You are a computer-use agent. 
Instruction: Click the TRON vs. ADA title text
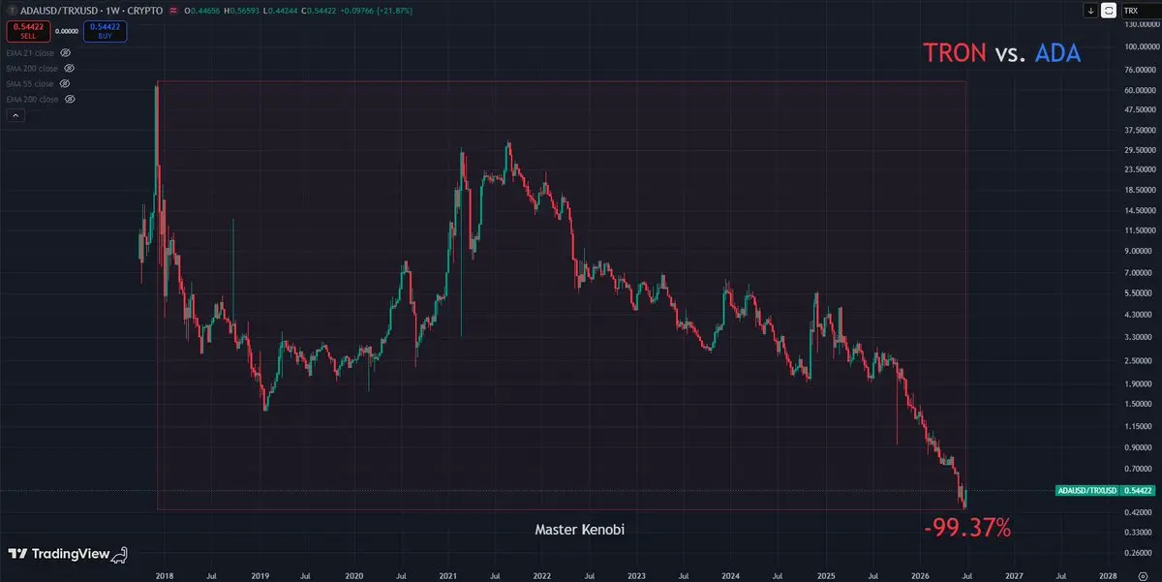pos(1001,53)
